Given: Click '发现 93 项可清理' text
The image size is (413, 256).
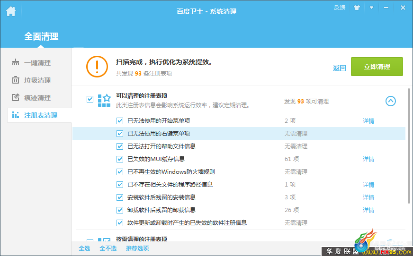Looking at the screenshot, I should tap(306, 102).
